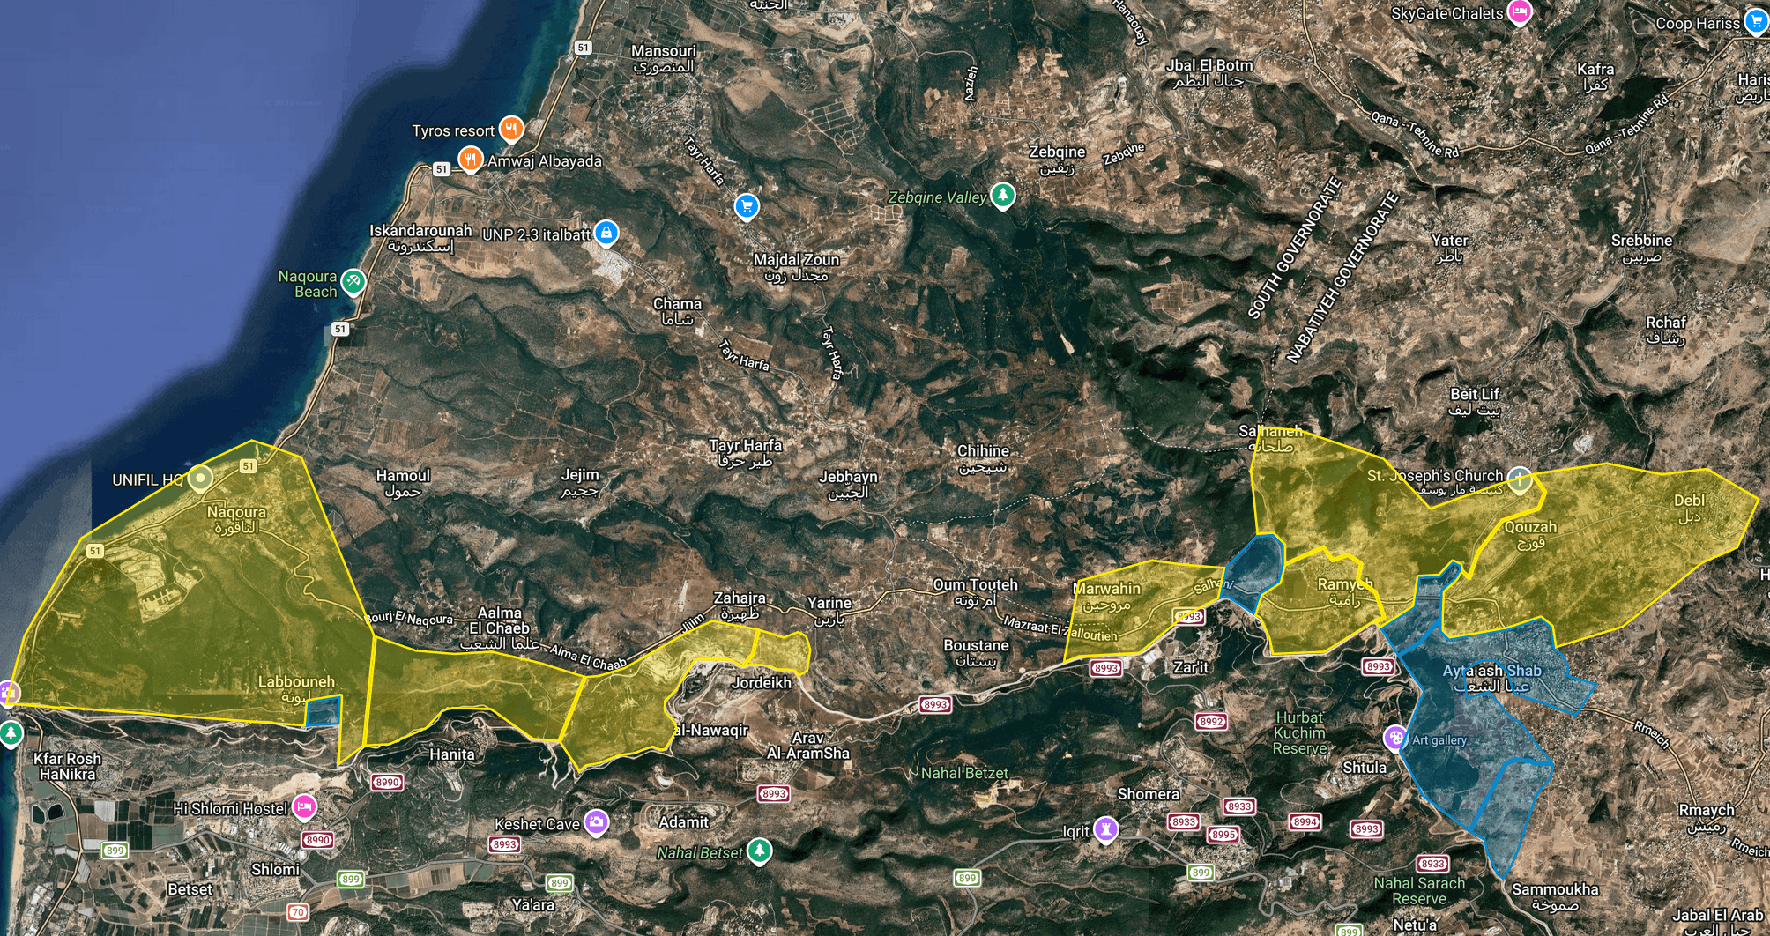
Task: Click the route 8992 road shield
Action: 1212,723
